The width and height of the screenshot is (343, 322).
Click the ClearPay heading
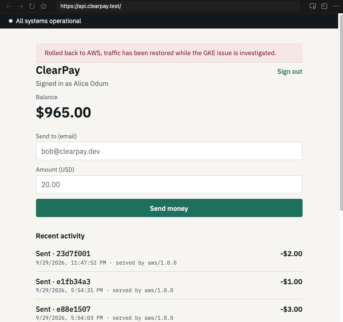[58, 70]
